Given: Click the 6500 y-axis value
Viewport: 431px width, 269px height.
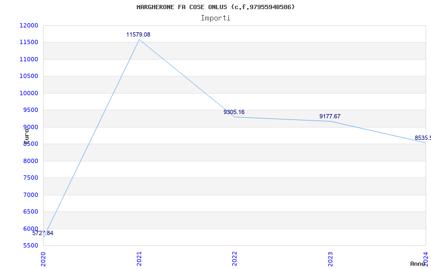Looking at the screenshot, I should point(30,211).
